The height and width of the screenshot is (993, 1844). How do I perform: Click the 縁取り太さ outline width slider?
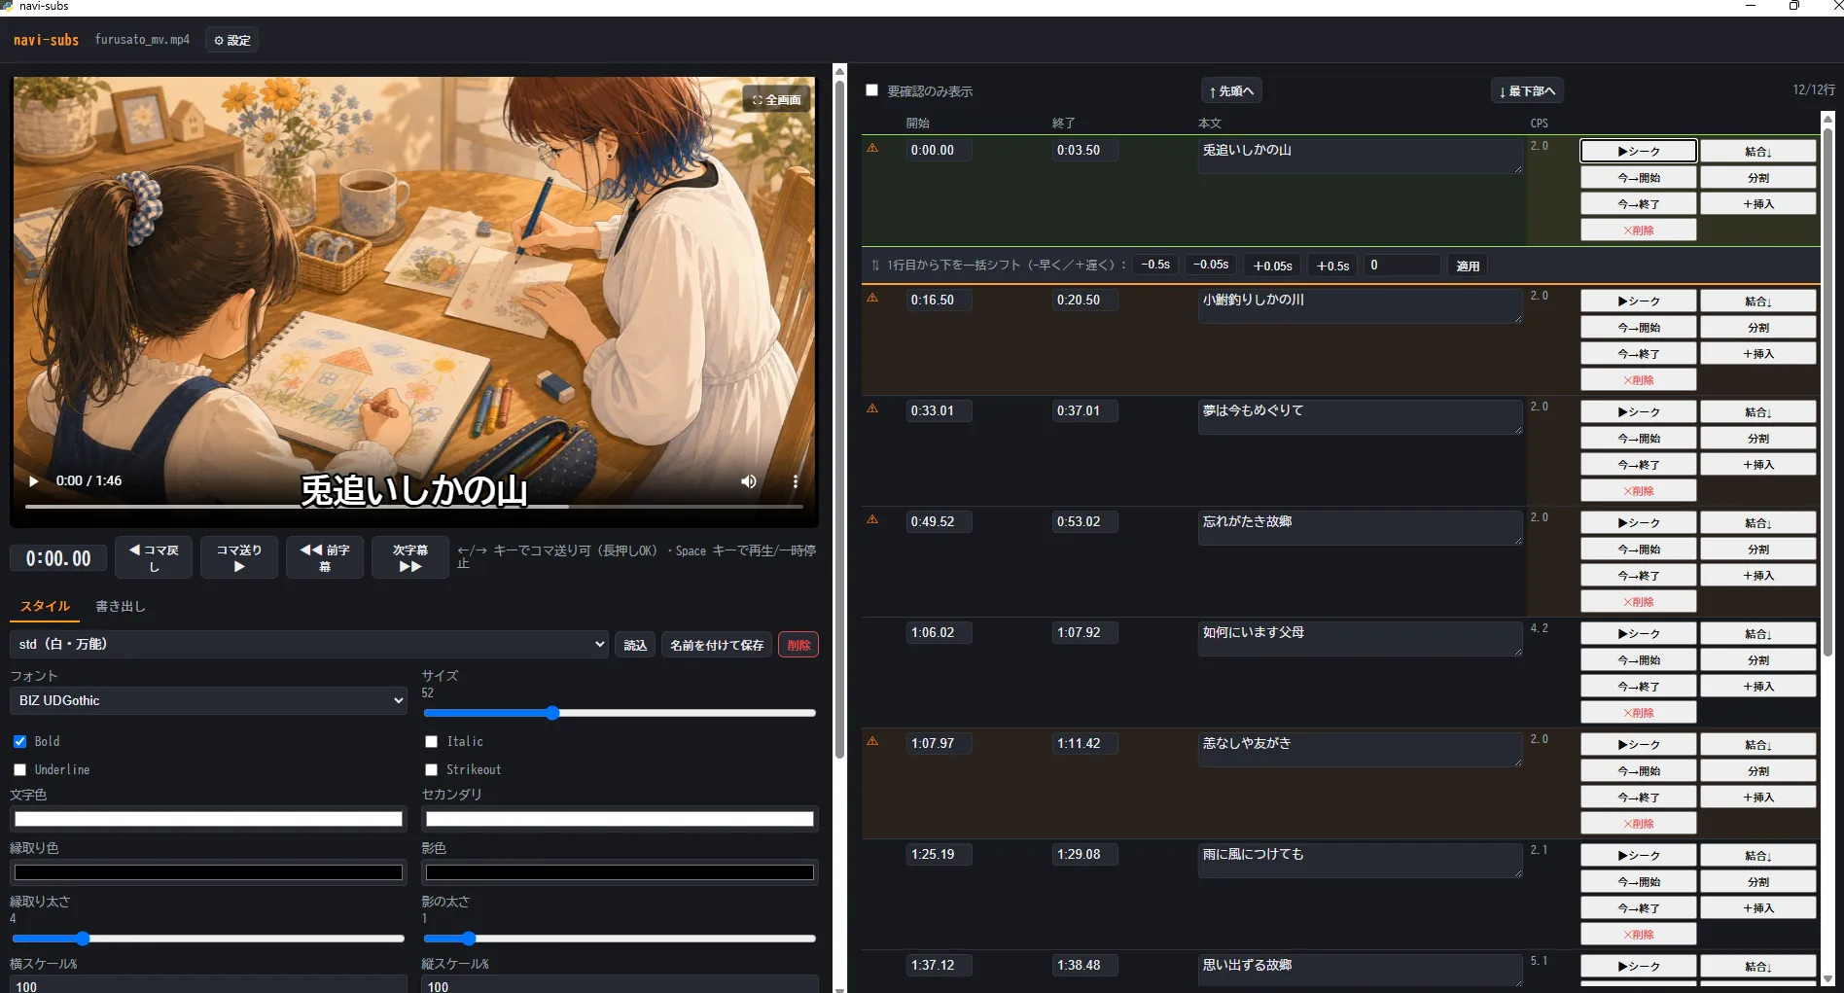208,939
